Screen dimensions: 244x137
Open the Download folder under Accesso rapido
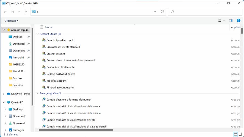[19, 44]
